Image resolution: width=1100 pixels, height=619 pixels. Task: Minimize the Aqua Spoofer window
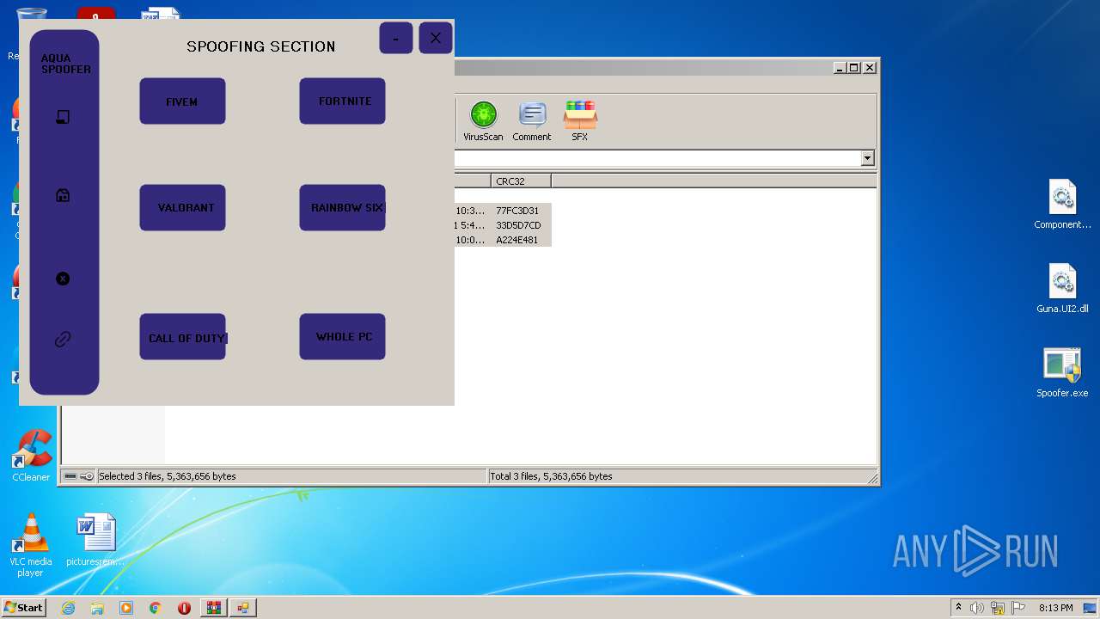point(395,38)
